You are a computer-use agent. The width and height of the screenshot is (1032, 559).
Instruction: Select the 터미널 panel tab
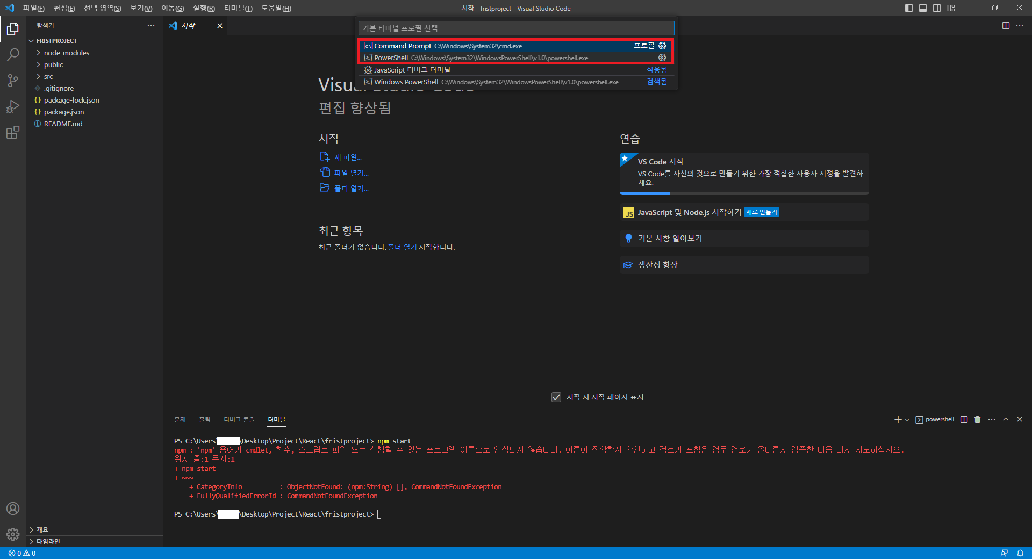pos(277,419)
